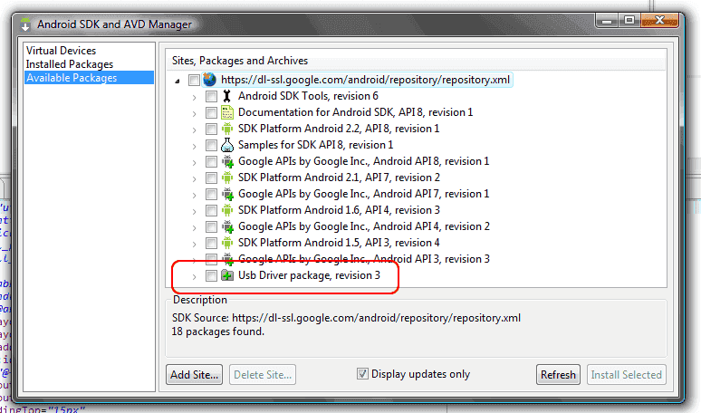Check Google APIs Android API 7 checkbox

(x=211, y=194)
